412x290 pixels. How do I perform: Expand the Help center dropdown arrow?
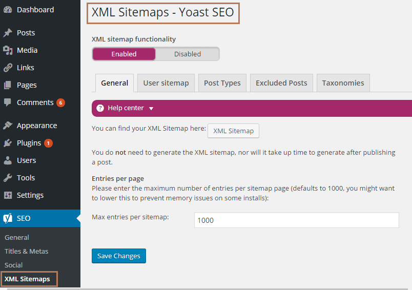pos(151,109)
